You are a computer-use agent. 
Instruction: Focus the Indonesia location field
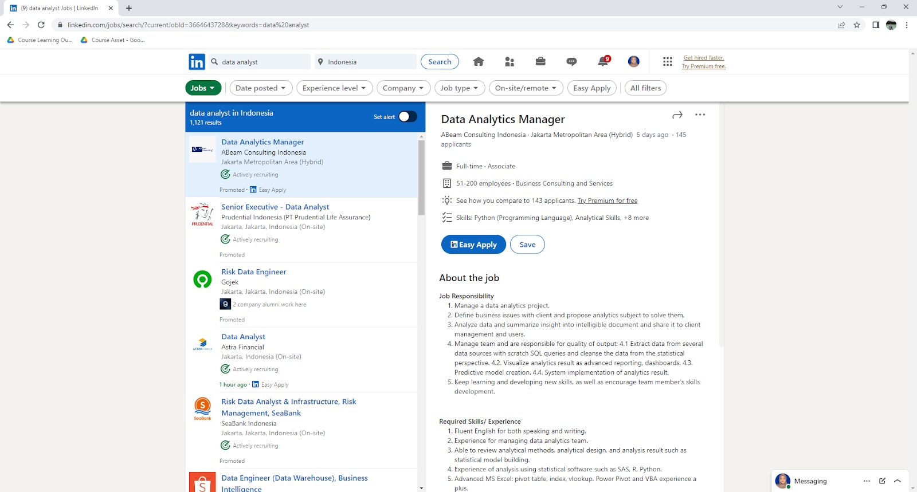[366, 62]
